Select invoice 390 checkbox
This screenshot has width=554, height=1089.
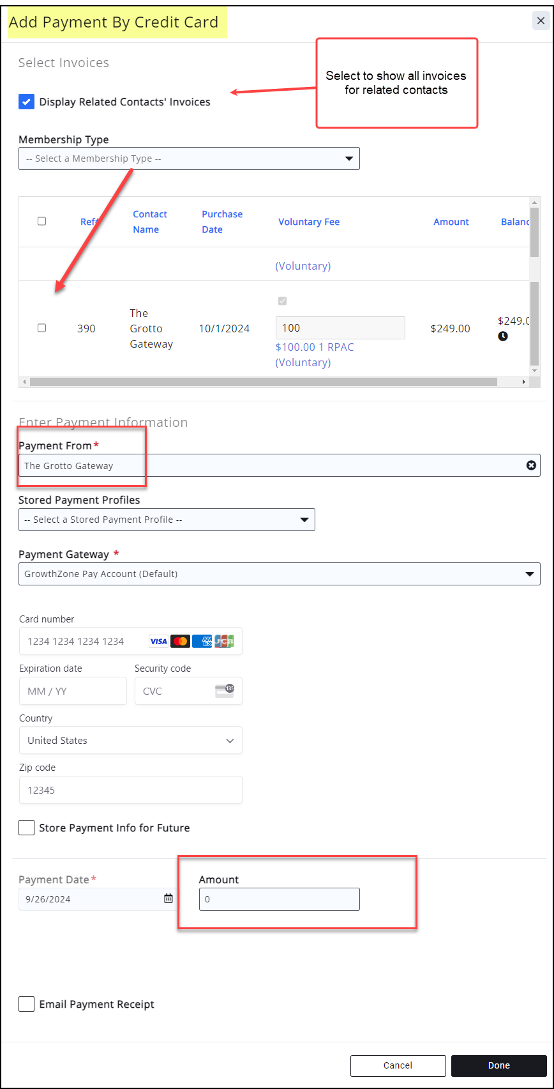42,328
